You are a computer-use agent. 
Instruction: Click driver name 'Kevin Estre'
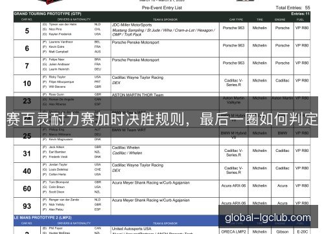coord(56,47)
